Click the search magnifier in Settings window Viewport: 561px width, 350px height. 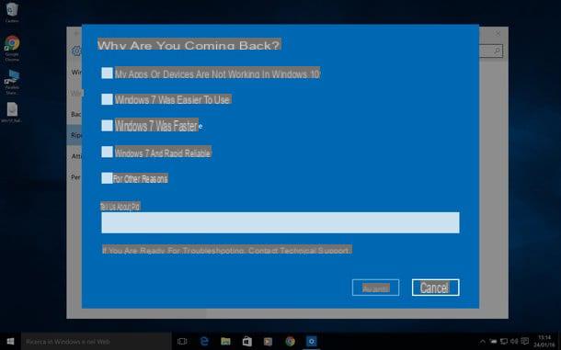click(x=497, y=51)
